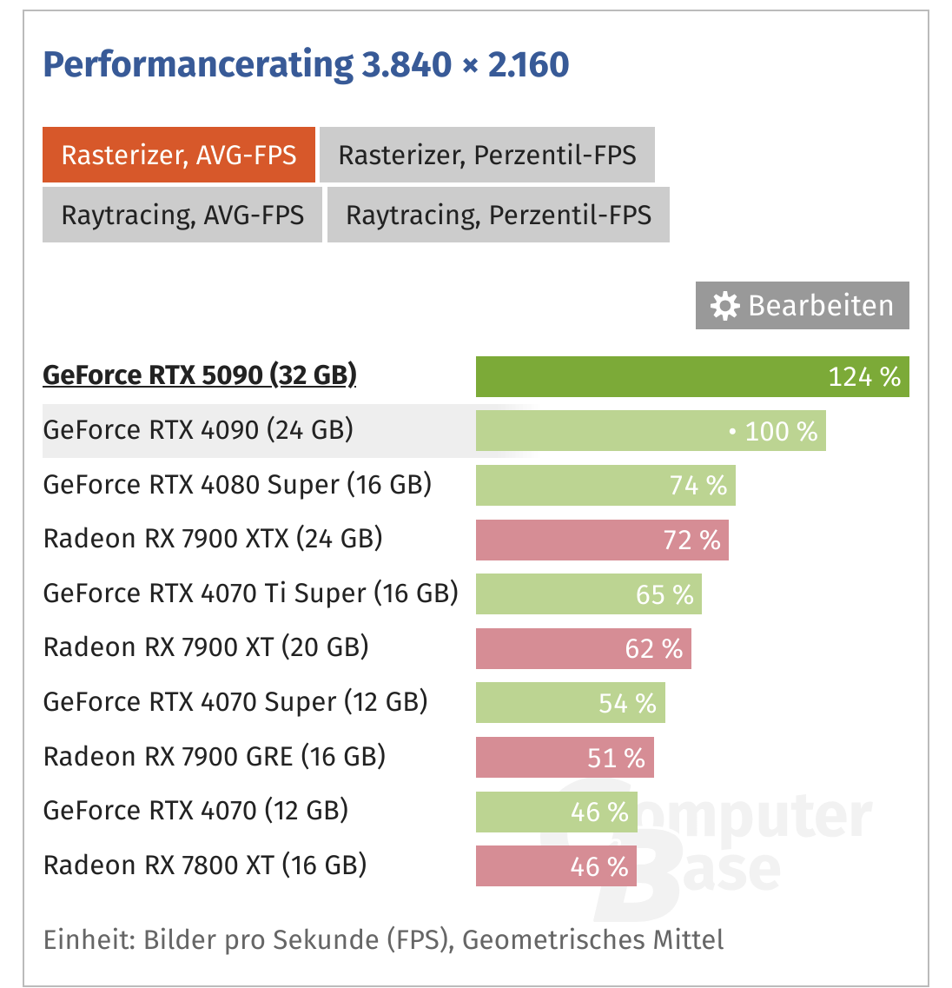Open the Raytracing, AVG-FPS tab

182,215
